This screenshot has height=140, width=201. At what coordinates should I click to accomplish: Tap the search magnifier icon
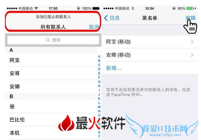48,40
